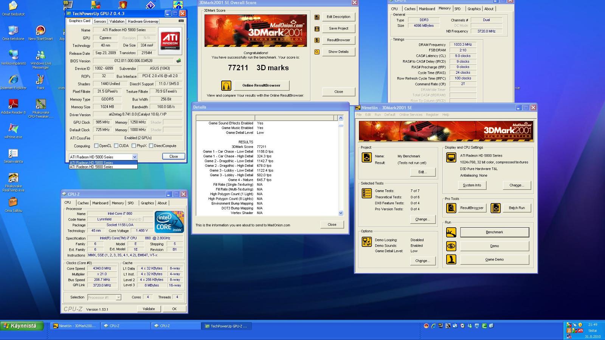Screen dimensions: 605x340
Task: Click the Details list scrollbar down arrow
Action: click(341, 213)
